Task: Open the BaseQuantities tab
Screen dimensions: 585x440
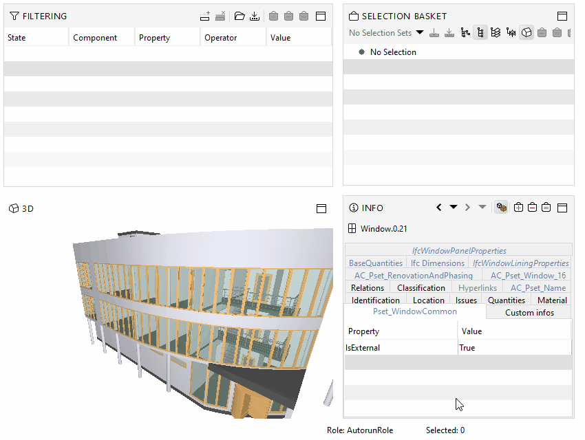Action: click(x=376, y=263)
